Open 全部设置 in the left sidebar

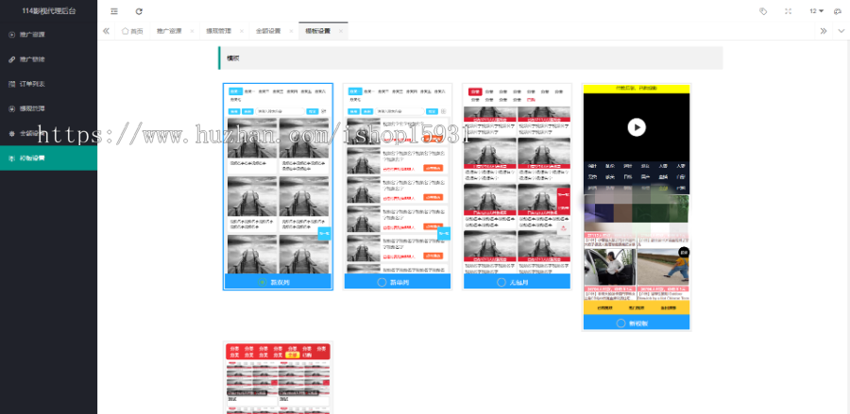pos(48,133)
